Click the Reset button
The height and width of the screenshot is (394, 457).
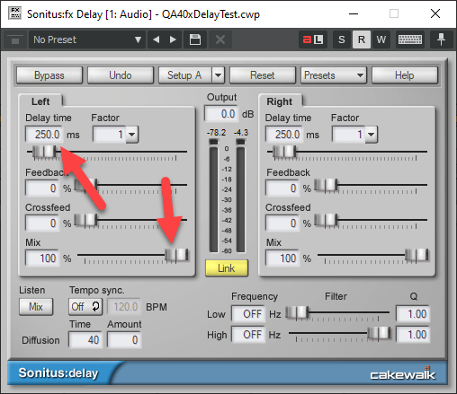(x=263, y=75)
